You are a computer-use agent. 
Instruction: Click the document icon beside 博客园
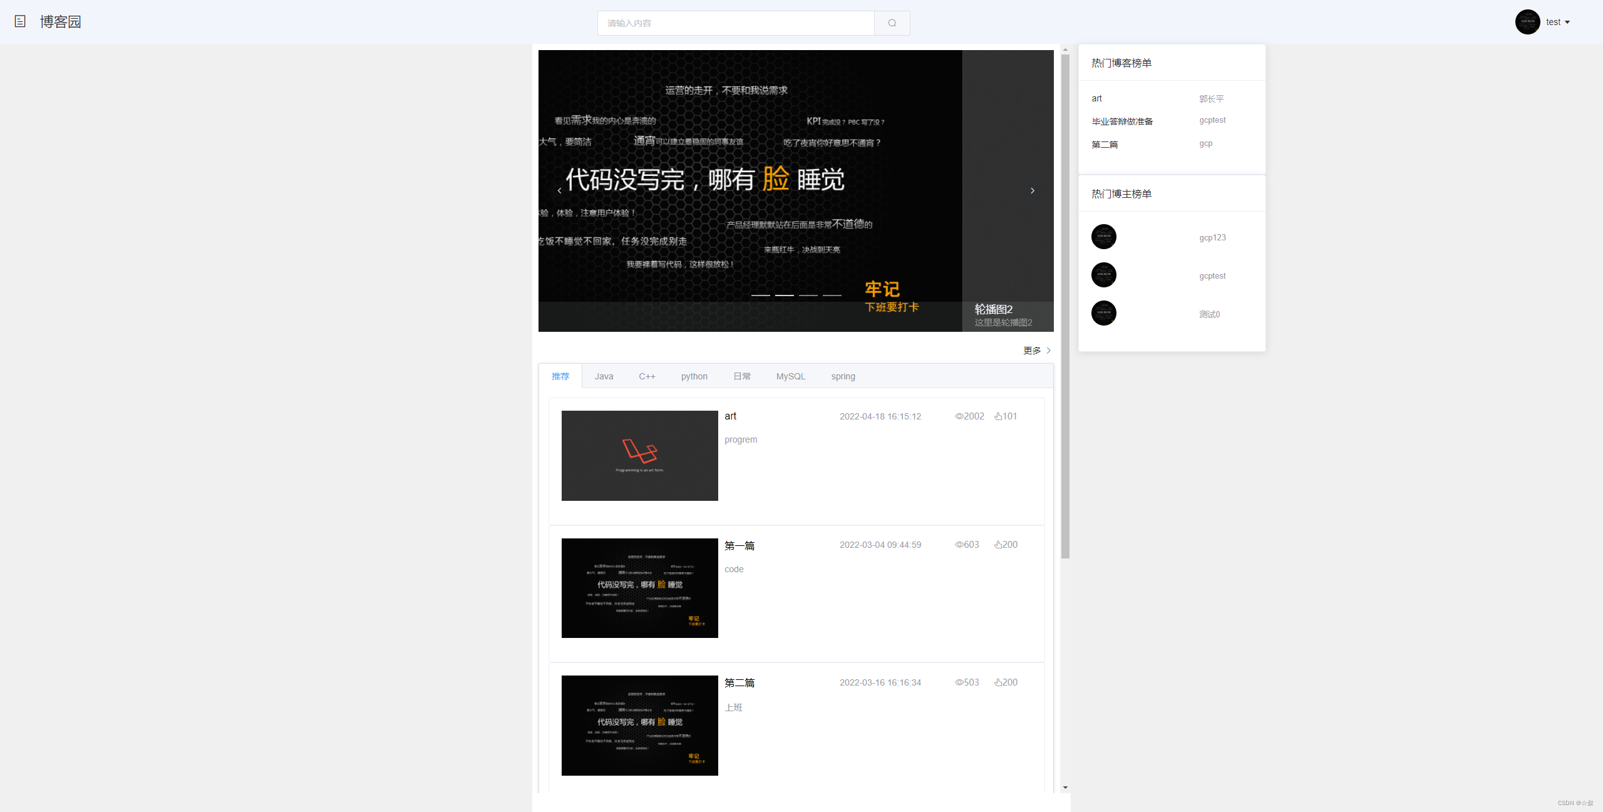point(20,22)
